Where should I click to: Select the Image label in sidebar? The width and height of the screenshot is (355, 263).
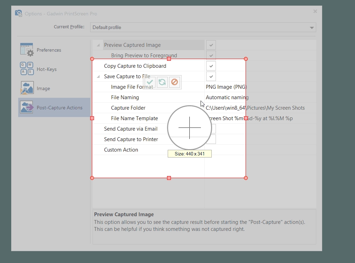[x=43, y=88]
